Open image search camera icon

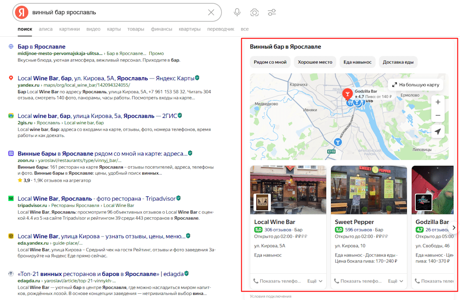[254, 13]
